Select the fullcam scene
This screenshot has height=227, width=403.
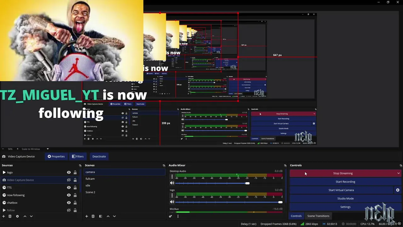click(125, 179)
